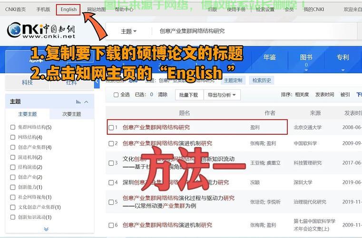The image size is (362, 238).
Task: Tick the 创意产业集群(4) filter
Action: click(x=13, y=147)
